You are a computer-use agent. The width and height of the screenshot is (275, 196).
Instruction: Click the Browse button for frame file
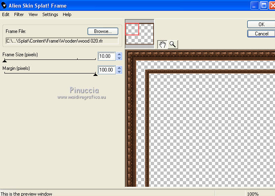[x=103, y=31]
